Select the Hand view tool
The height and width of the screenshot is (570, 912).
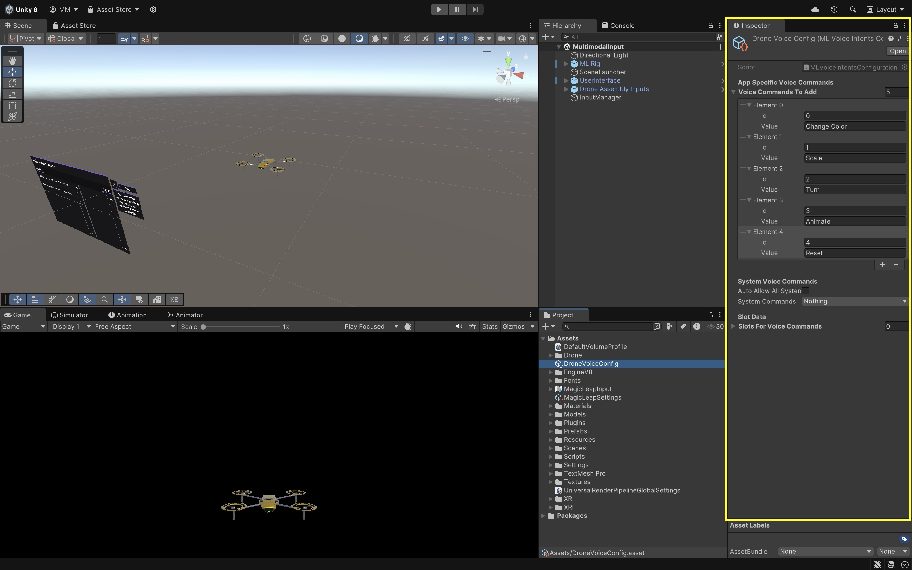(x=12, y=61)
